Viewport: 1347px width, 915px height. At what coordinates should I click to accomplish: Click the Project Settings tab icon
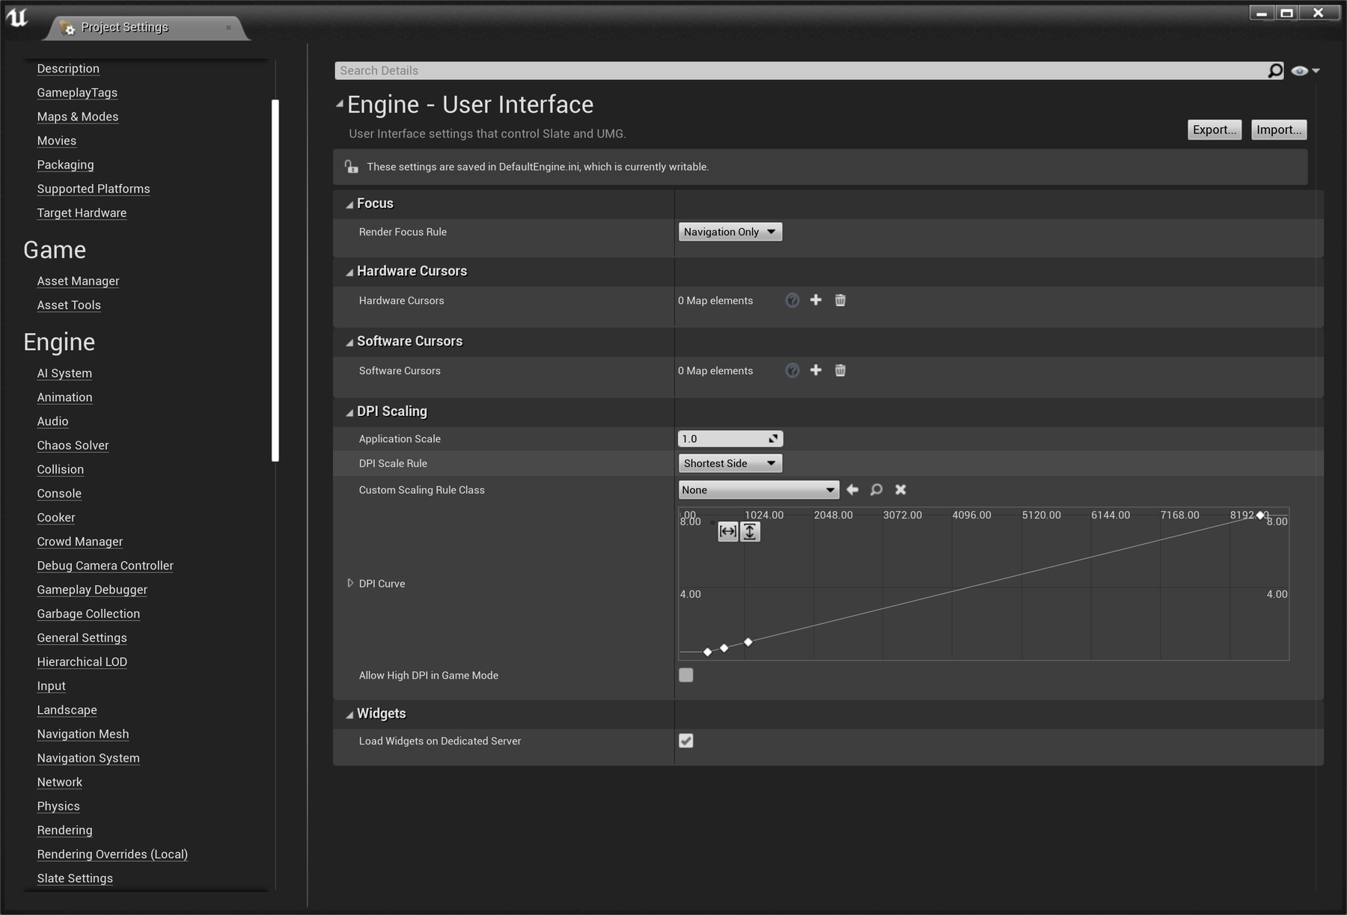tap(67, 28)
